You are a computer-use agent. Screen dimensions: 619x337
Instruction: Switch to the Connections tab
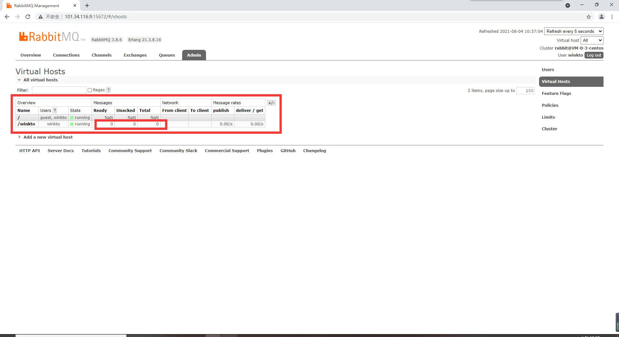[x=66, y=55]
